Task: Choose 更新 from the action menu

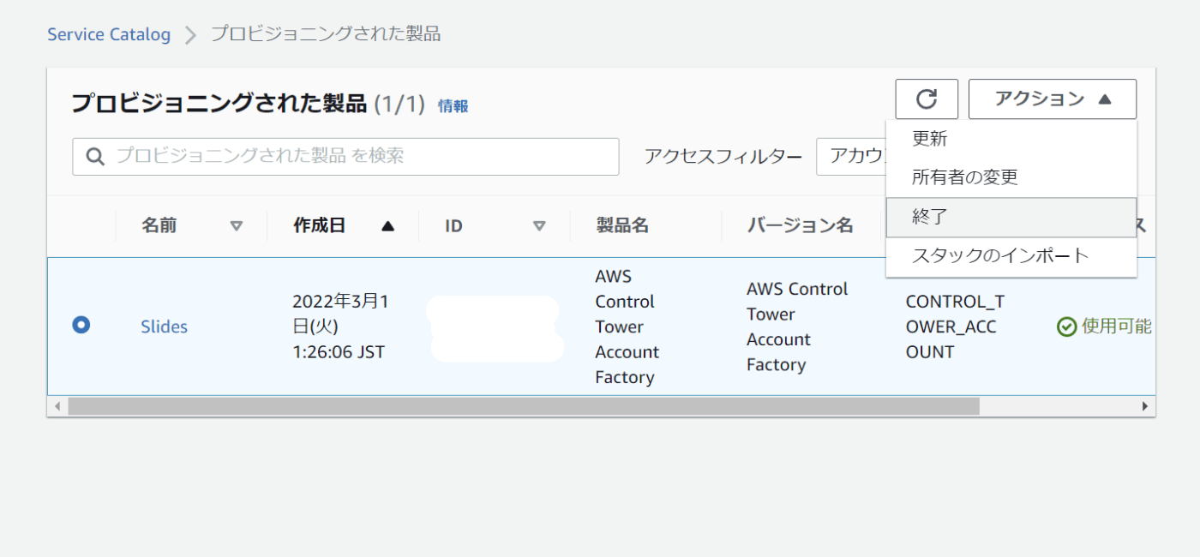Action: click(1011, 139)
